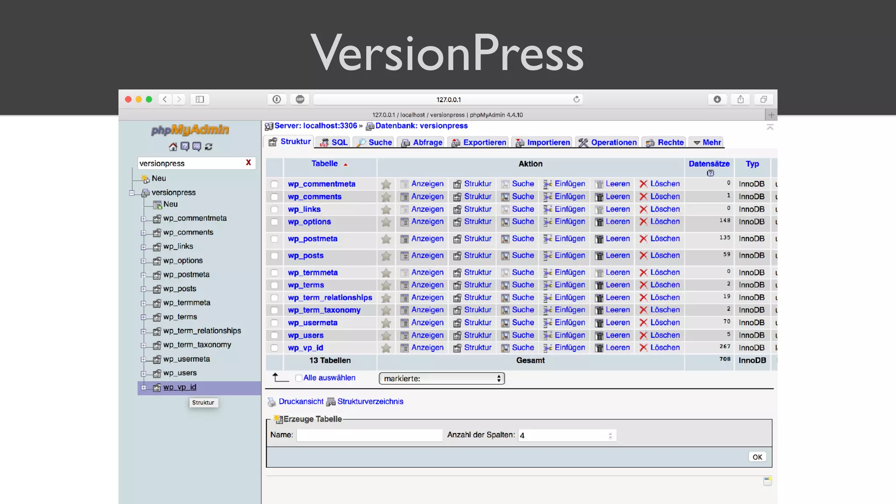Click the versionpress database icon in tree
Image resolution: width=896 pixels, height=504 pixels.
[x=146, y=193]
